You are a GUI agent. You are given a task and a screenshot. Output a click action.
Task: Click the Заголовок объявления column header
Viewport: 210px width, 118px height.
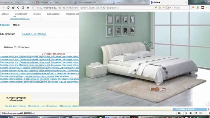53,54
